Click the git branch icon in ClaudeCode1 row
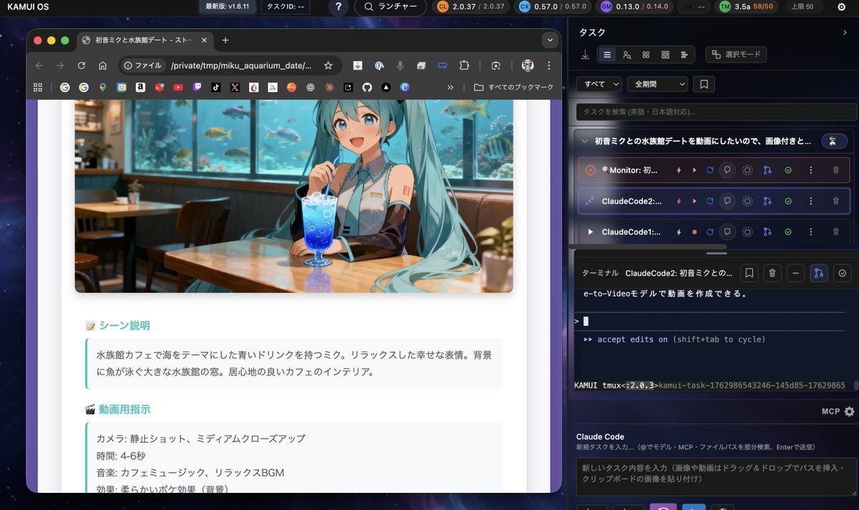 (767, 232)
